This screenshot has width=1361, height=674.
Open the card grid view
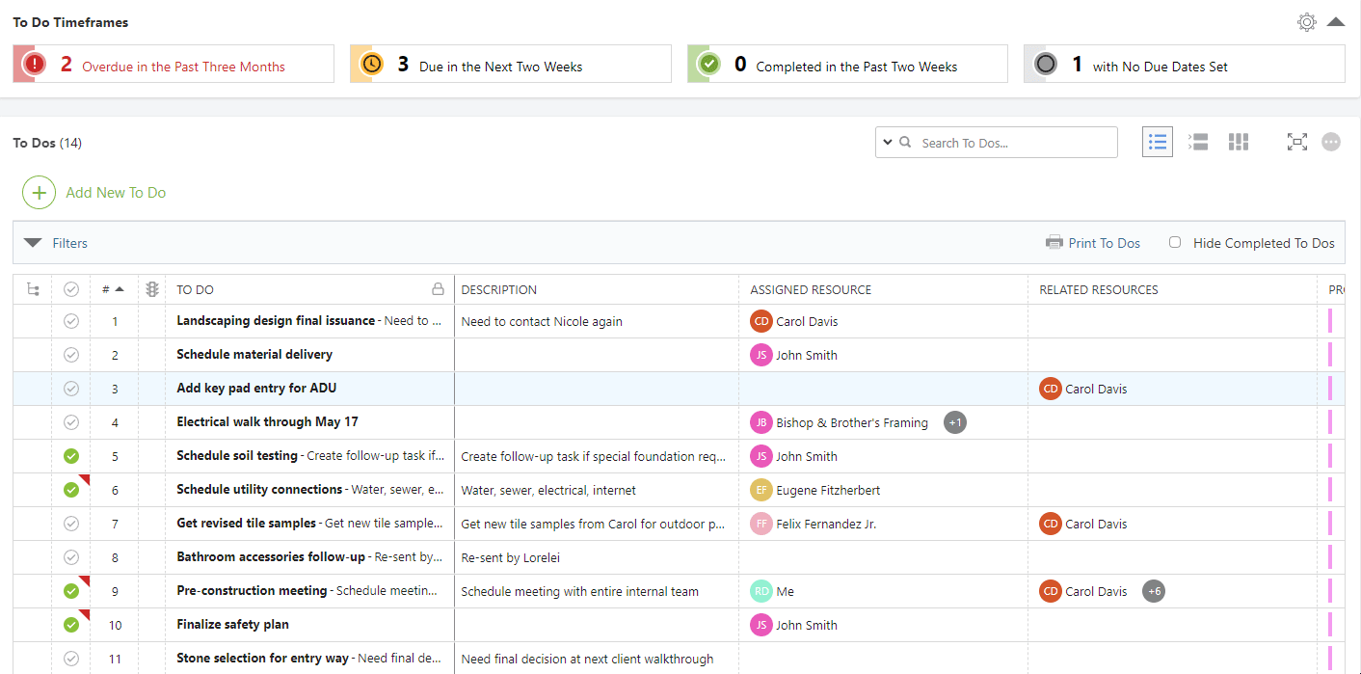pyautogui.click(x=1238, y=142)
